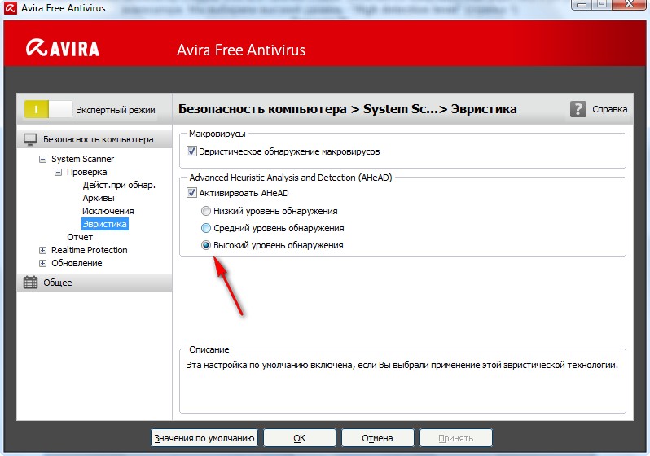Select the Realtime Protection label
This screenshot has width=650, height=456.
(89, 250)
